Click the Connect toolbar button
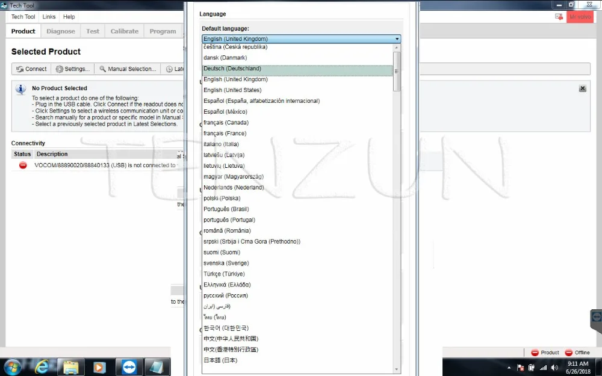Screen dimensions: 602x376 coord(31,69)
